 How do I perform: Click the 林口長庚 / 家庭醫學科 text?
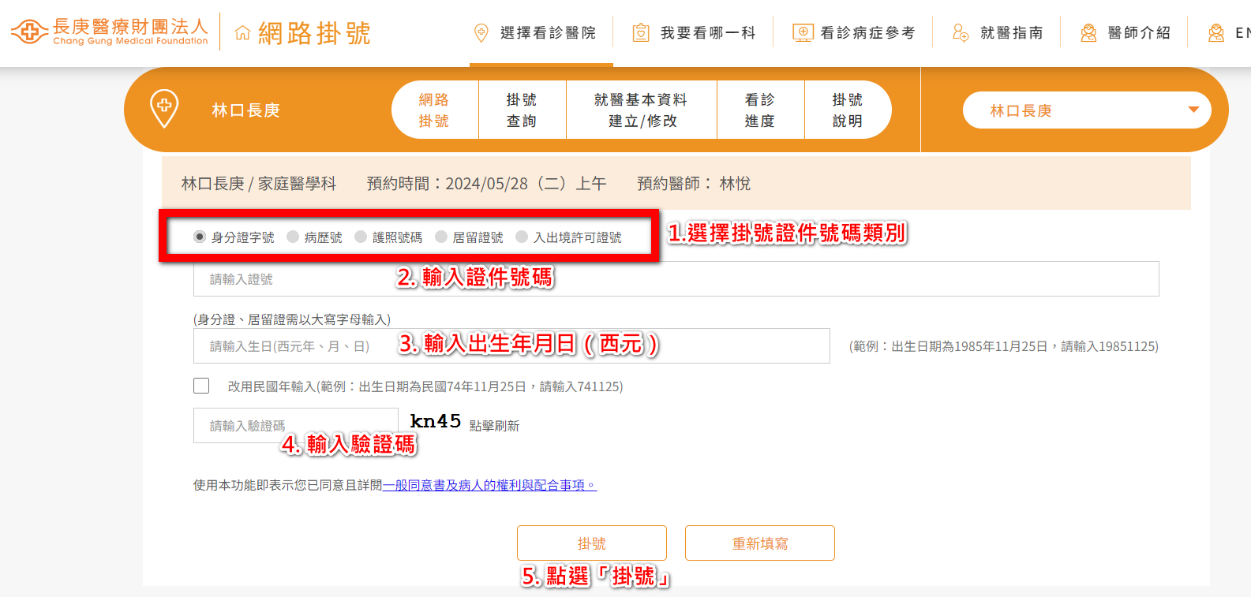259,184
